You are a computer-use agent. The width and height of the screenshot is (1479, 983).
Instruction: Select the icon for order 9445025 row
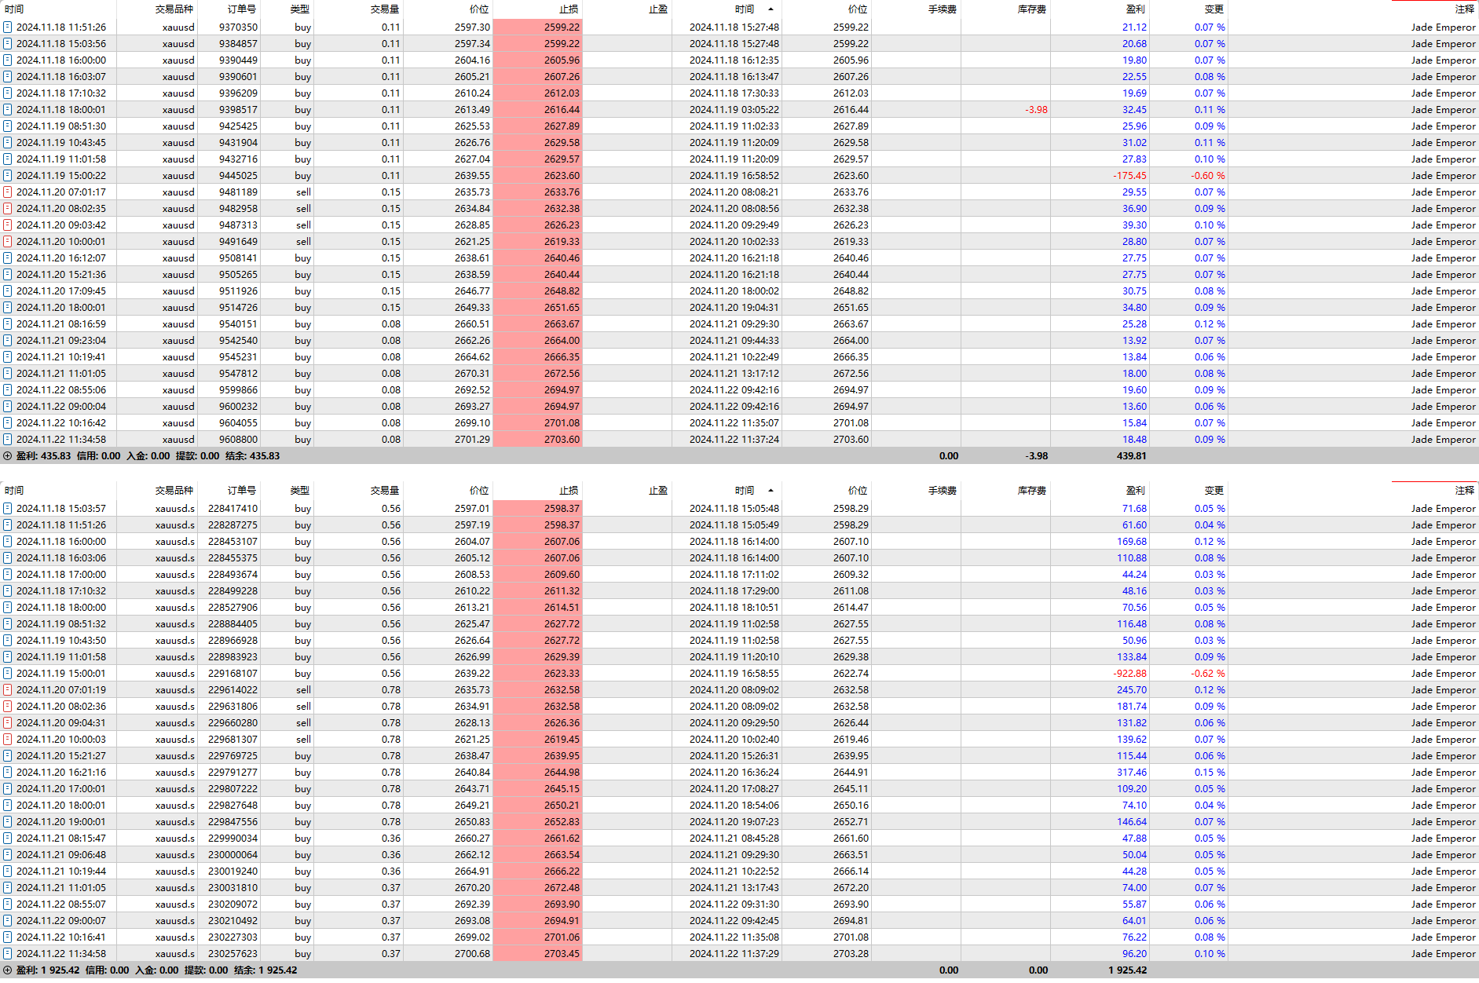tap(7, 175)
